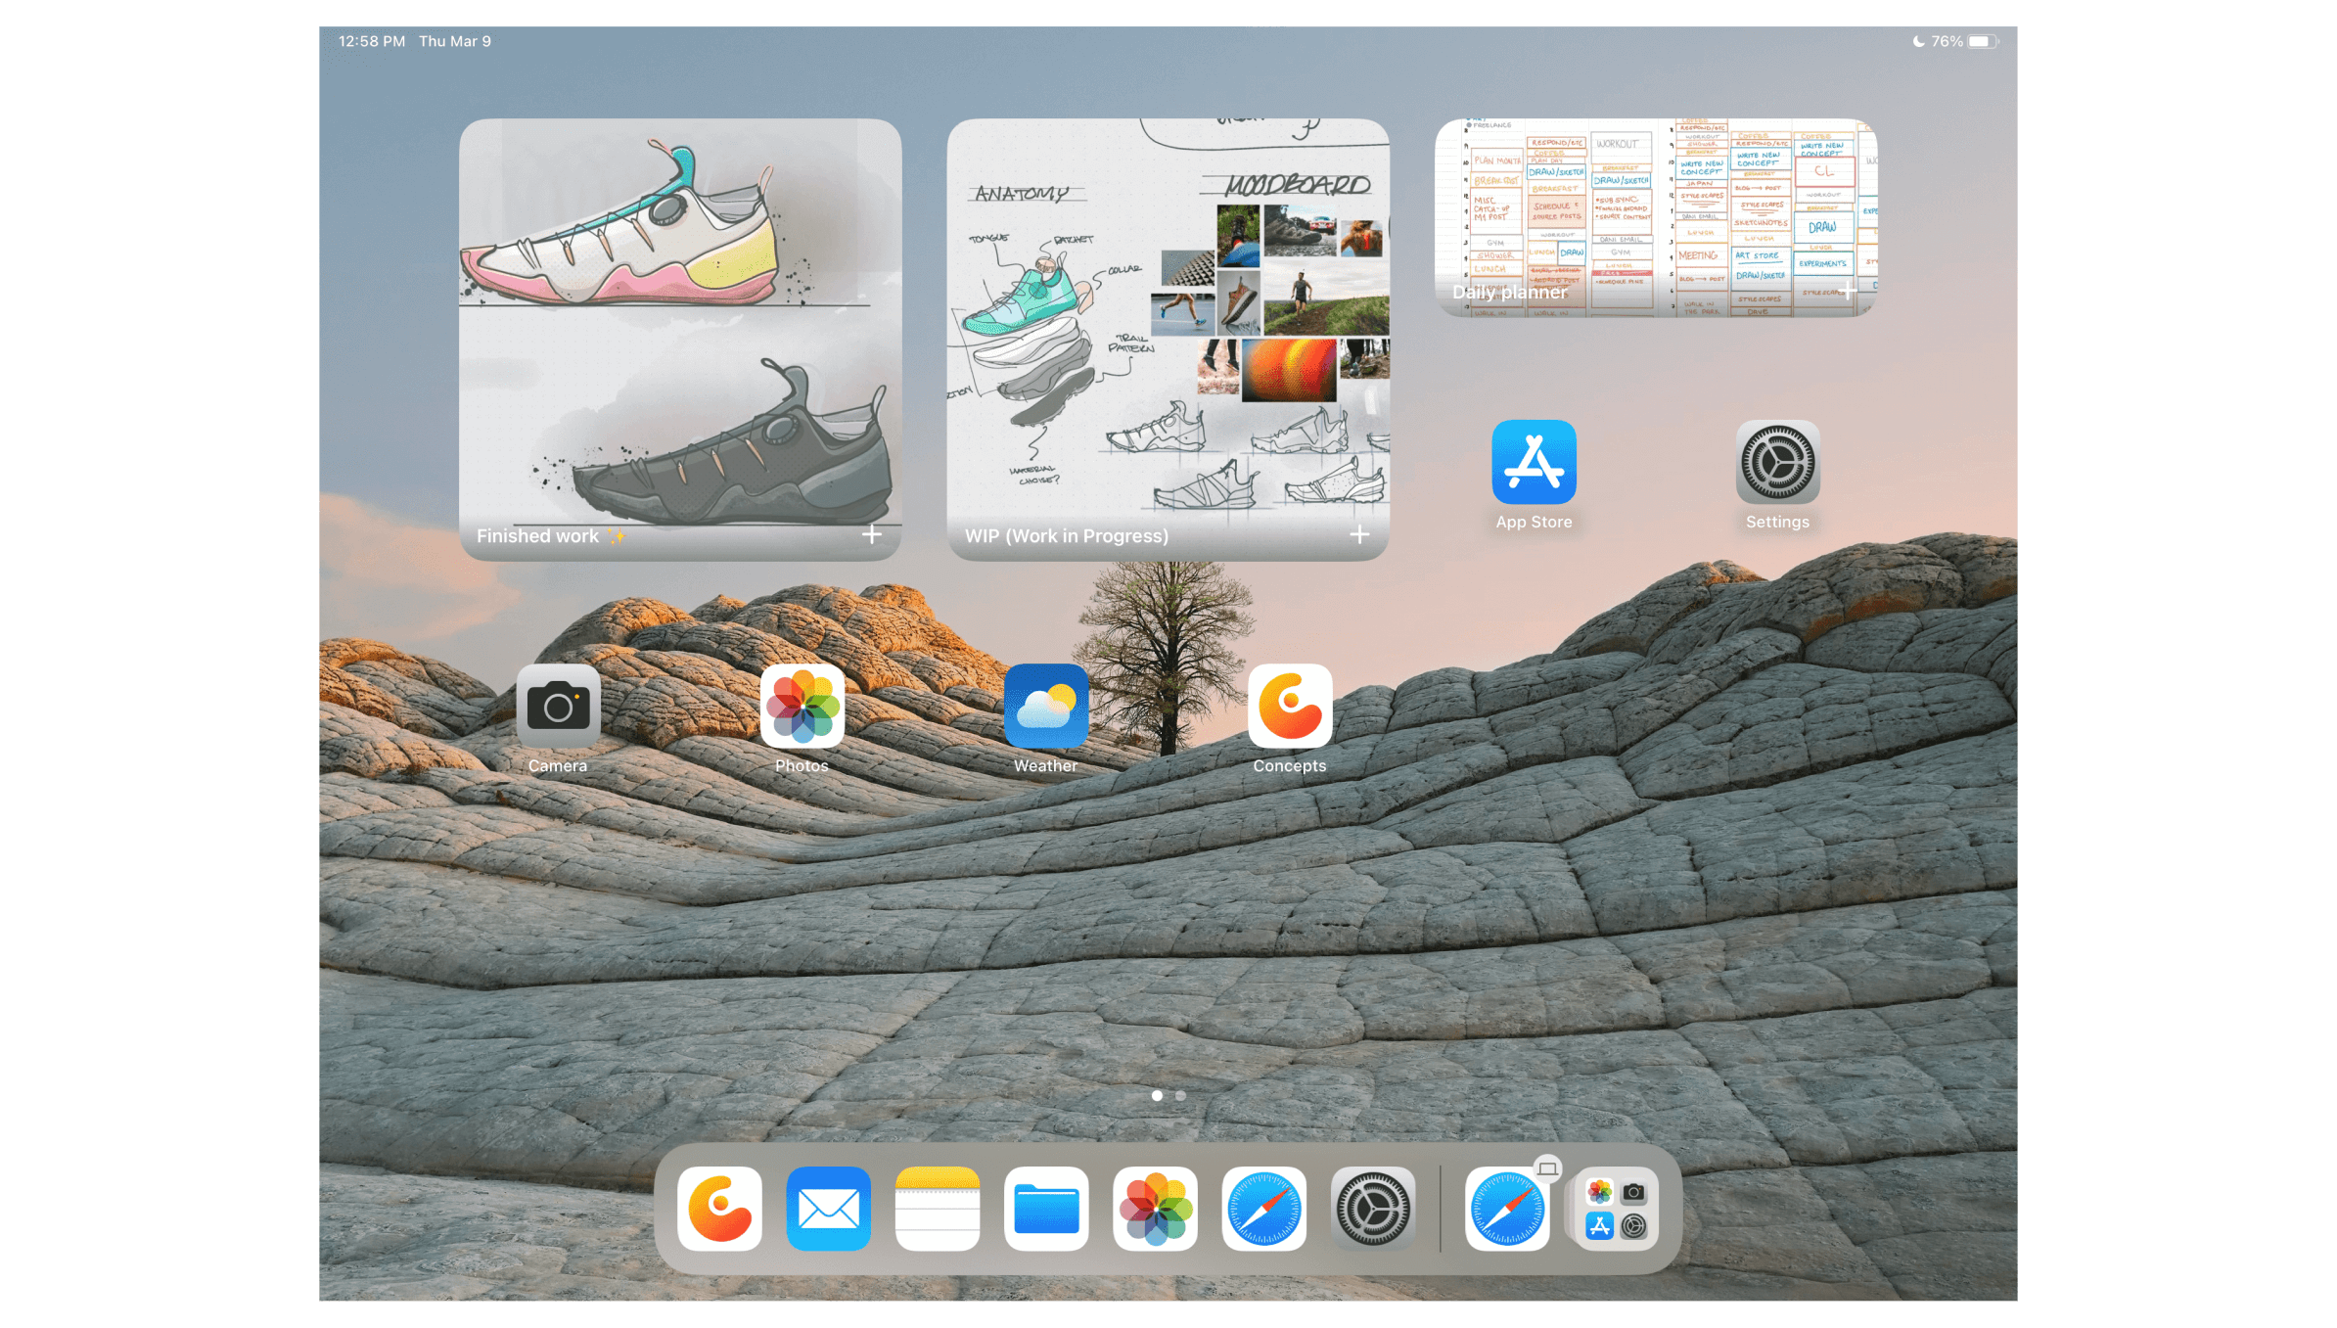Open the App Library folder in dock

point(1616,1208)
